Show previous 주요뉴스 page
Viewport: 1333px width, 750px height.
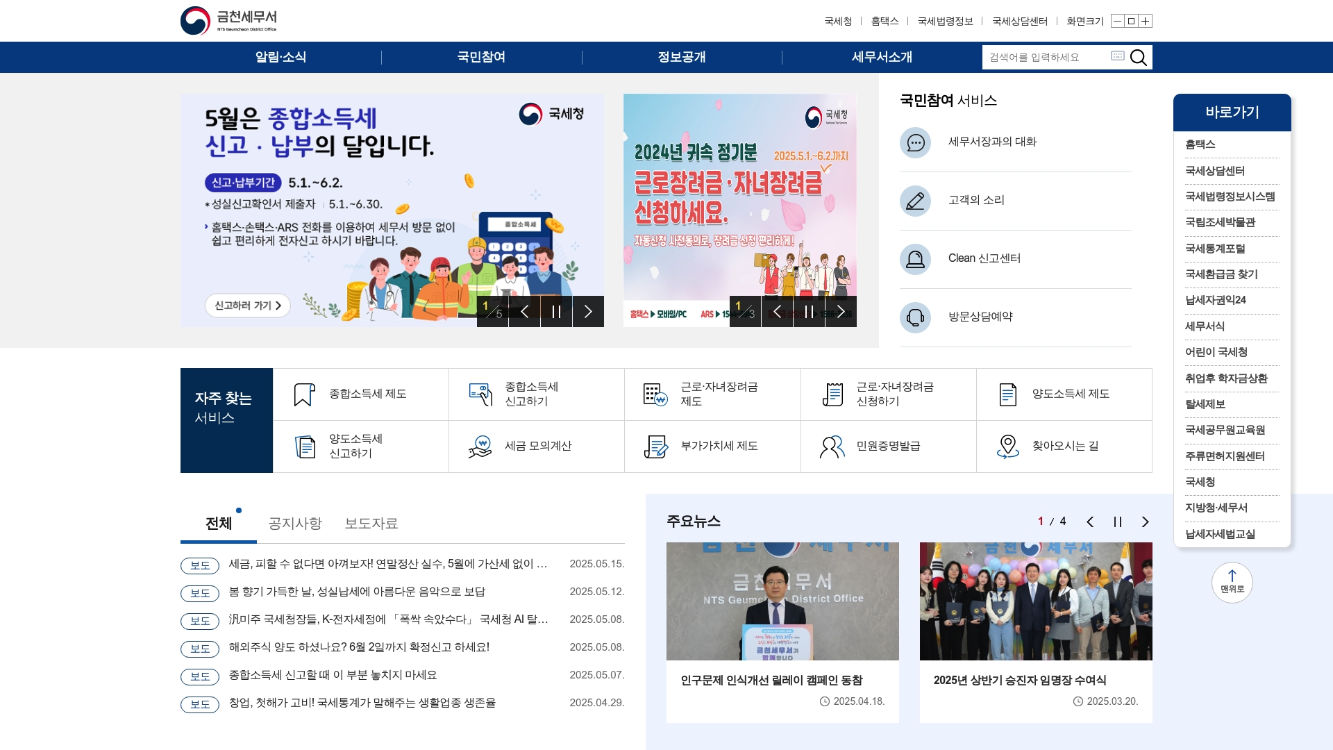[x=1089, y=522]
